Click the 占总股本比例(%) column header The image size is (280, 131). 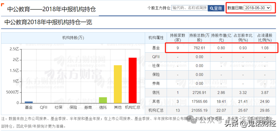(243, 38)
